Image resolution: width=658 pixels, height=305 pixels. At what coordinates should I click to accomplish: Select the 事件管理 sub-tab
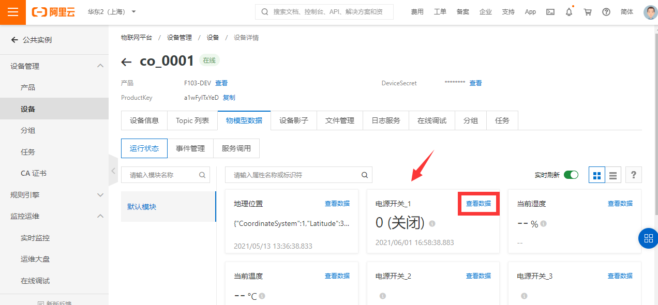(190, 148)
